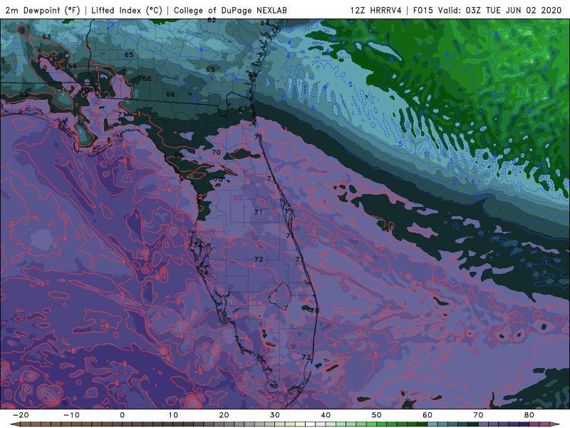This screenshot has width=570, height=428.
Task: Click the "2m Dewpoint (°F)" title label
Action: point(43,10)
